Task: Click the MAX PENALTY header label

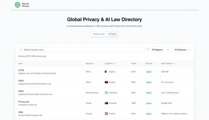Action: point(167,64)
